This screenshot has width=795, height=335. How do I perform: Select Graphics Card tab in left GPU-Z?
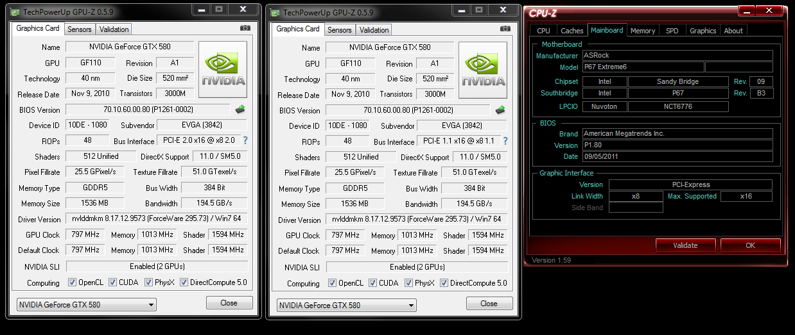[x=38, y=28]
